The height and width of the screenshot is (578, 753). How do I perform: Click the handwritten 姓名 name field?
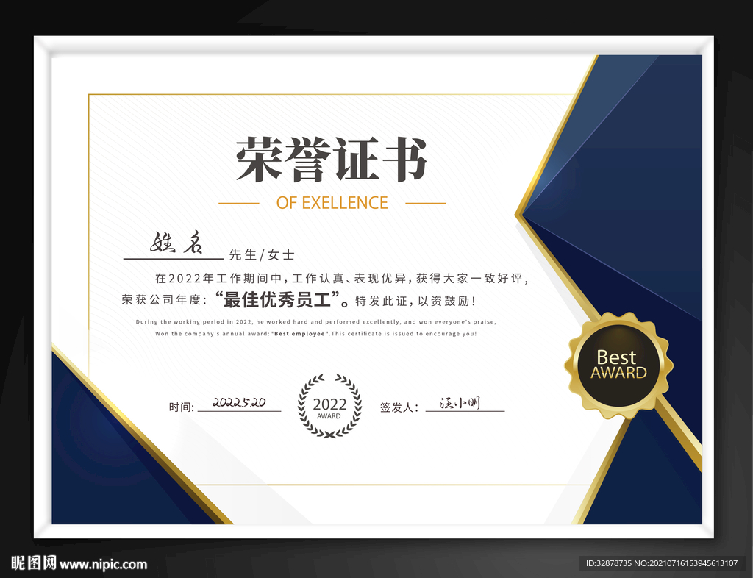pos(176,243)
